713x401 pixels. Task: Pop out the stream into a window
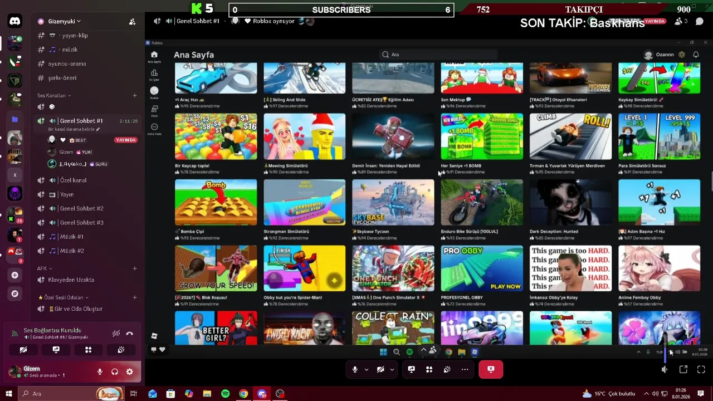click(683, 369)
